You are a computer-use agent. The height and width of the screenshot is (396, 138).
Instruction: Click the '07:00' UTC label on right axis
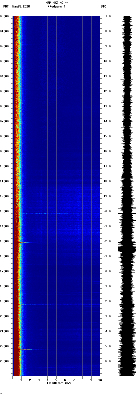pos(108,16)
